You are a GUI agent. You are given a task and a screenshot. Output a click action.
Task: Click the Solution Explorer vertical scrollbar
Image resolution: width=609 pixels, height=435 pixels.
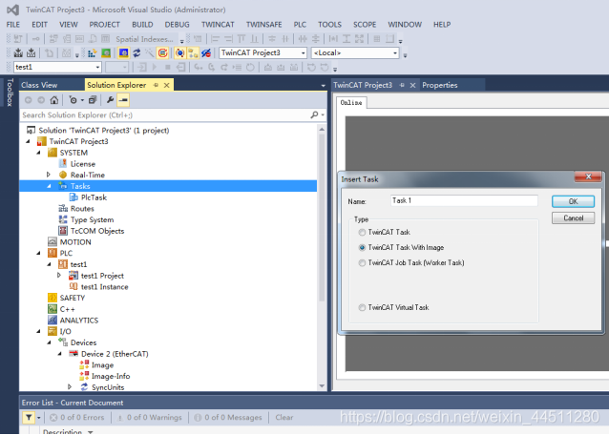322,259
